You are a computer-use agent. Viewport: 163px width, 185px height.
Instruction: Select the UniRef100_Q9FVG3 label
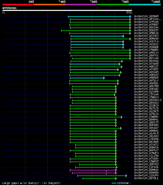pyautogui.click(x=146, y=164)
